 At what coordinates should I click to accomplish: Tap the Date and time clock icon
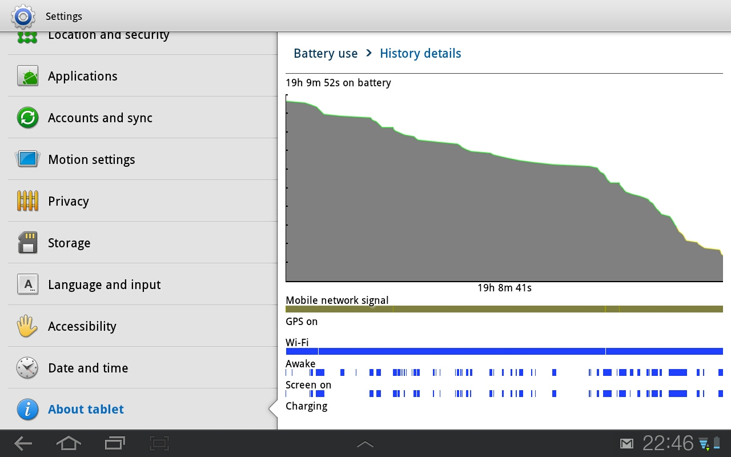28,368
